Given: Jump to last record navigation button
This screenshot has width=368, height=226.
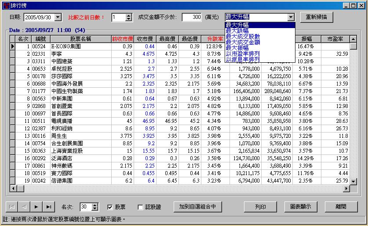Looking at the screenshot, I should point(48,207).
